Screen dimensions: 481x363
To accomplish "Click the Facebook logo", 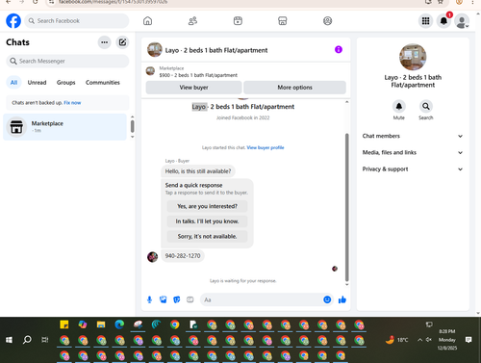I will click(x=13, y=21).
